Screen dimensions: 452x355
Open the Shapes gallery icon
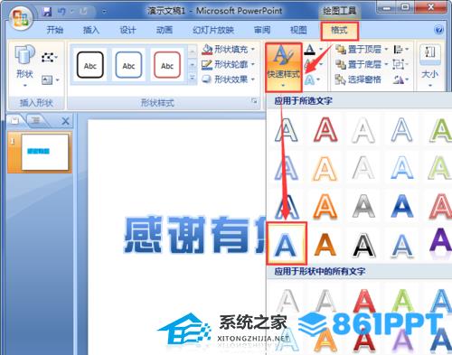pyautogui.click(x=24, y=55)
